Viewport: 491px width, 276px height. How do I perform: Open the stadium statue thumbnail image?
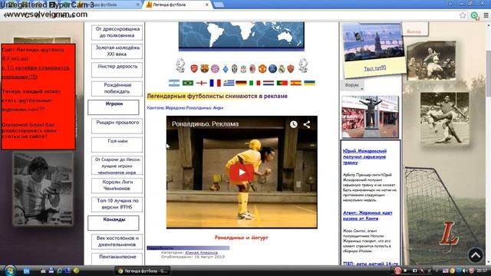pos(370,117)
